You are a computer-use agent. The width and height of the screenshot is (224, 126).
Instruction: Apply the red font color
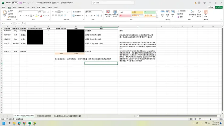41,15
